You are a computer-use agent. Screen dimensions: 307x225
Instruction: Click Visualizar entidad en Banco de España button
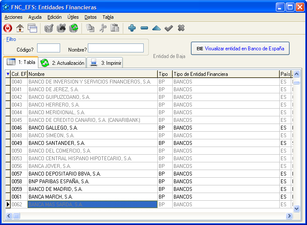240,49
